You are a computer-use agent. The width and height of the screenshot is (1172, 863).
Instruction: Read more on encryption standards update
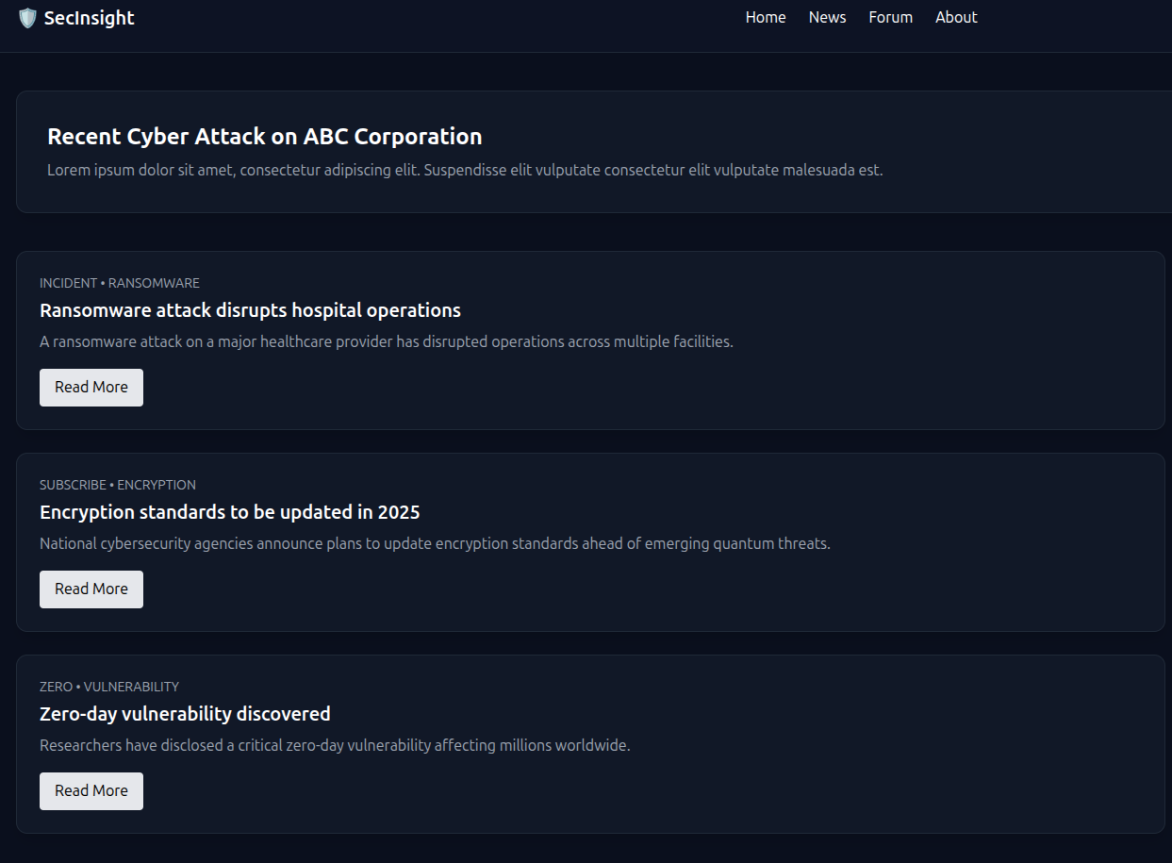click(x=91, y=589)
